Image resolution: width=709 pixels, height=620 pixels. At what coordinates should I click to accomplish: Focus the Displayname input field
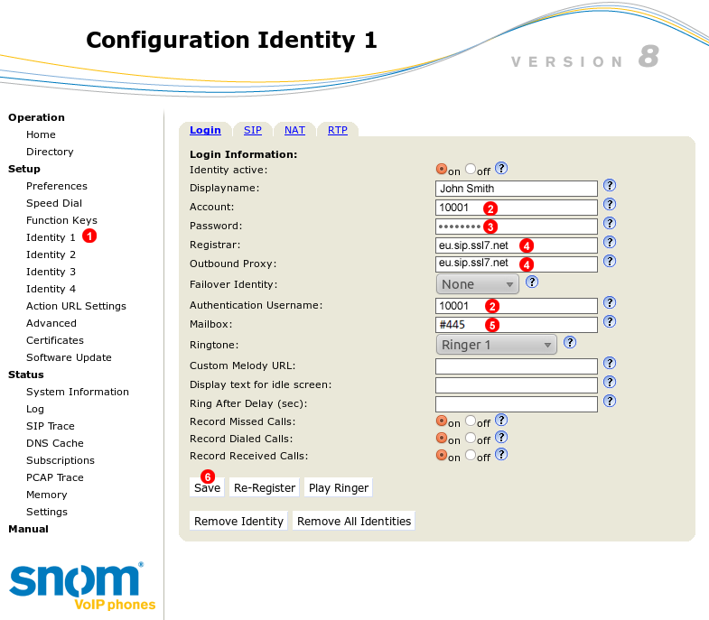(517, 189)
